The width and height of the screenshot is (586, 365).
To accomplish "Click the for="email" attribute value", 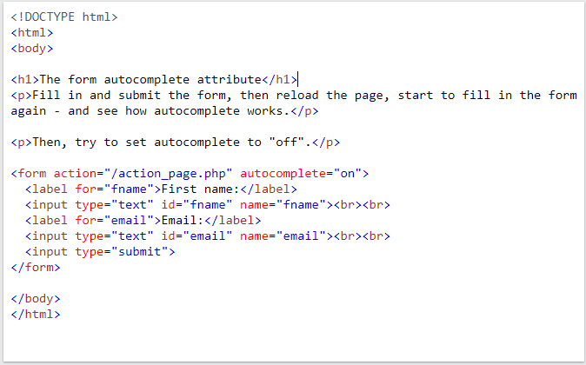I will pos(126,220).
